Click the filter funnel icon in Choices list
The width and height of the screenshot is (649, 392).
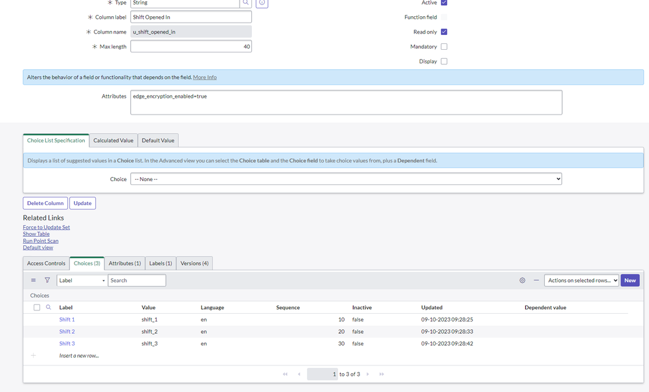click(47, 280)
